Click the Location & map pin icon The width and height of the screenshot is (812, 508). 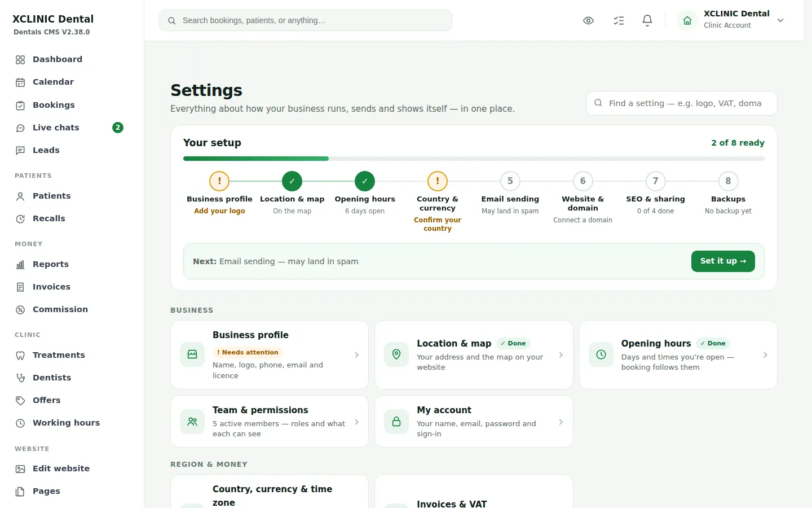click(x=396, y=354)
